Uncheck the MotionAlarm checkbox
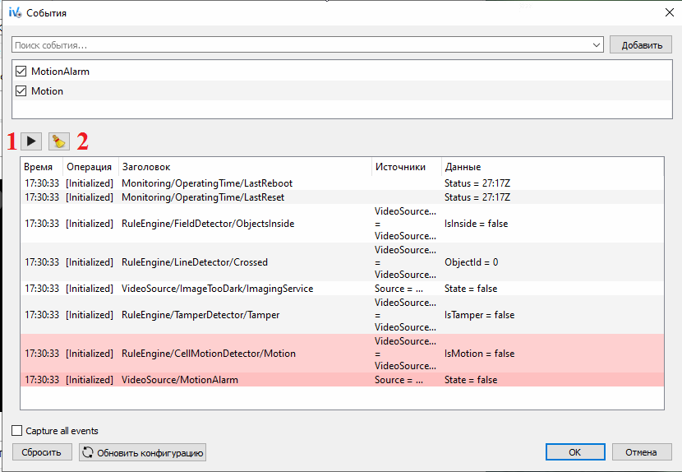 click(21, 71)
